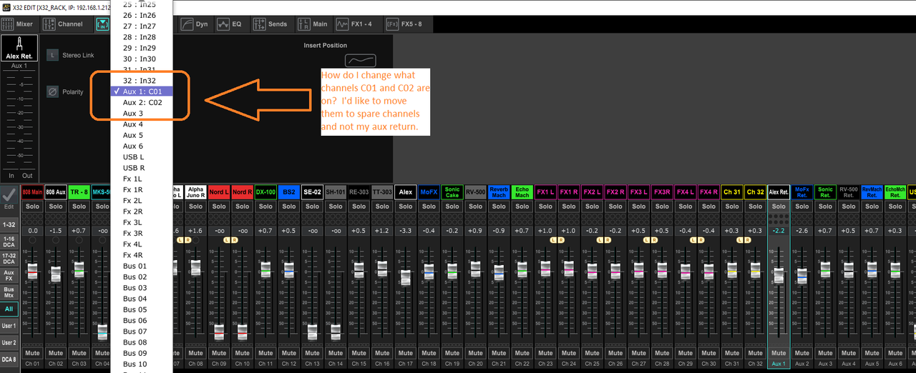
Task: Select the Reverb Mach channel label
Action: 499,192
